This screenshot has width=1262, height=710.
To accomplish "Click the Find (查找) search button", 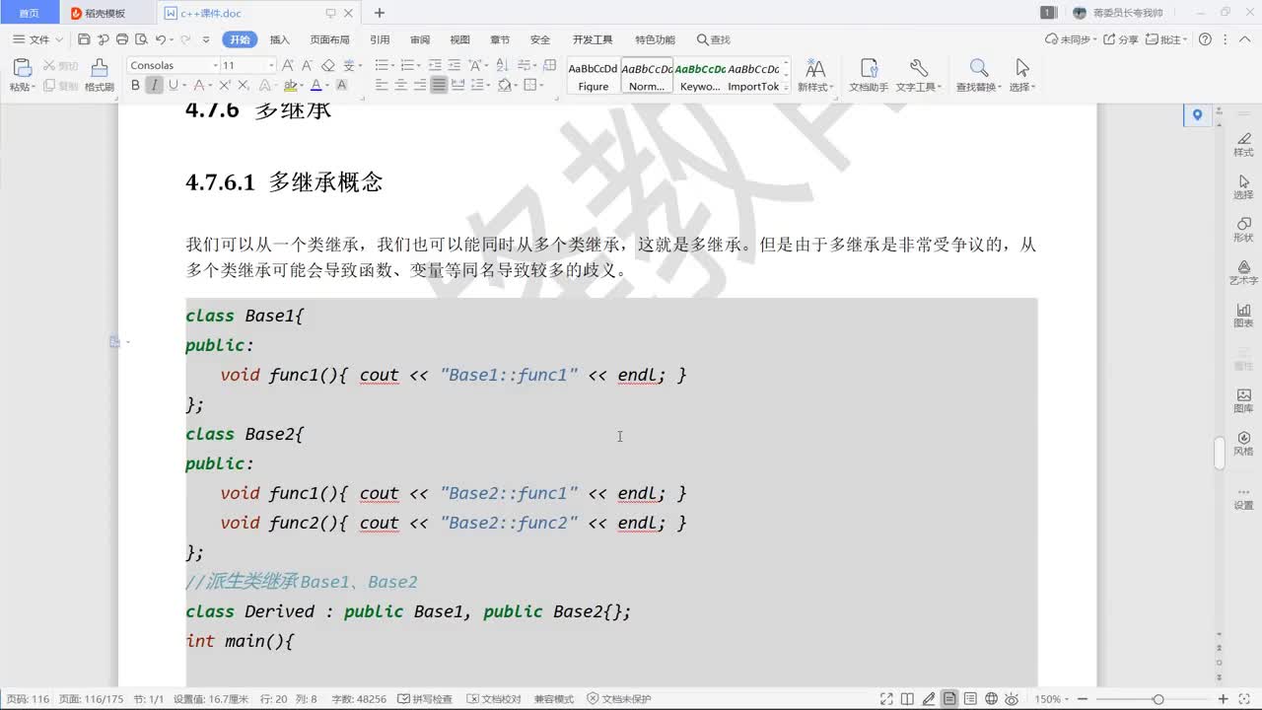I will (714, 39).
